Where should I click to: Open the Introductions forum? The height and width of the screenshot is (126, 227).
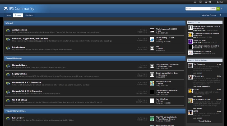click(18, 47)
